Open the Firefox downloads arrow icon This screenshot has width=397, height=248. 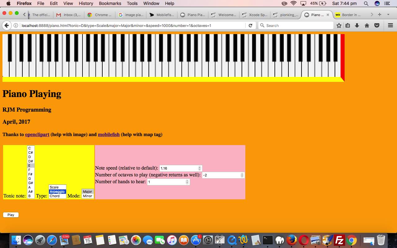pos(357,25)
